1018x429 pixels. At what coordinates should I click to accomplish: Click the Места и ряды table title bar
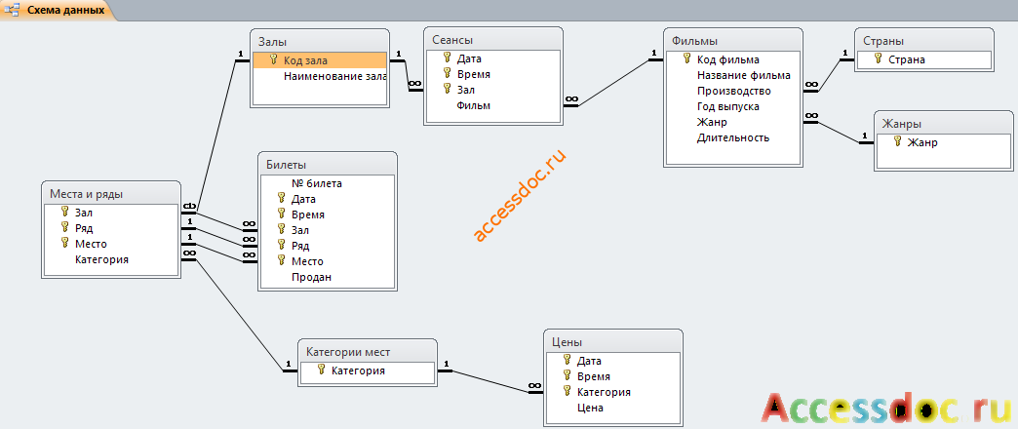[111, 193]
